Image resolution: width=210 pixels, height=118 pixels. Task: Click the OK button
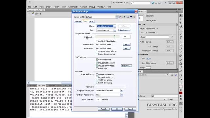(x=117, y=109)
